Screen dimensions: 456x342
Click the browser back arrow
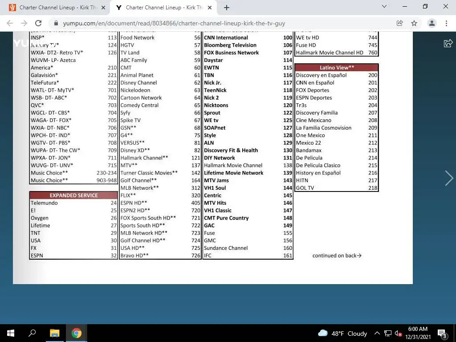point(10,23)
